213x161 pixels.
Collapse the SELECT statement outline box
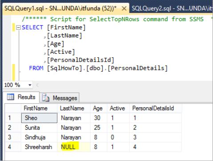tap(18, 28)
